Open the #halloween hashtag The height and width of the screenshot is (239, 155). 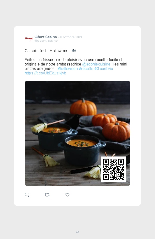[x=68, y=68]
